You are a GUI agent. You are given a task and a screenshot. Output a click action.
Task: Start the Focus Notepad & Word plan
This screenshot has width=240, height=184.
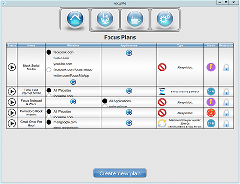coord(12,102)
